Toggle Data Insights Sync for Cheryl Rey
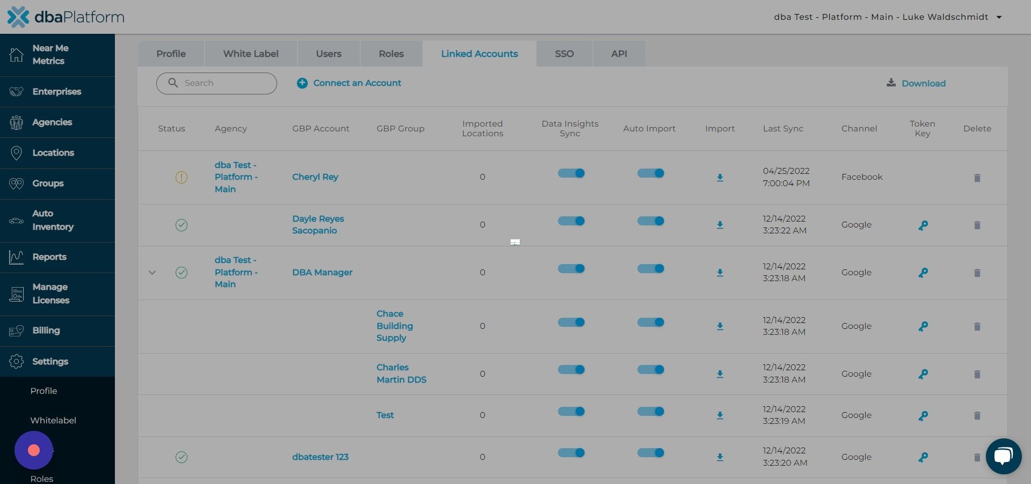 point(571,173)
